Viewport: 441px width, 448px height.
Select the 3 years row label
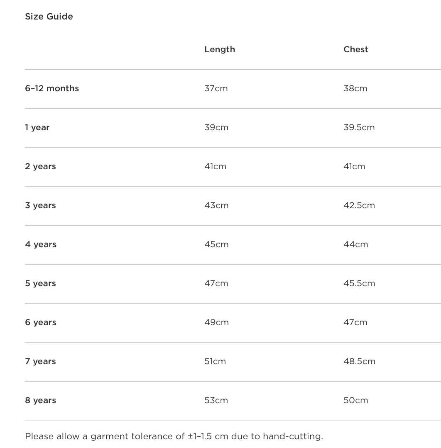coord(40,205)
